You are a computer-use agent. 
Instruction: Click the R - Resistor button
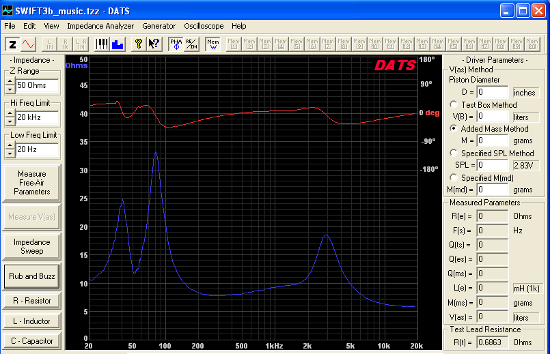pos(32,301)
